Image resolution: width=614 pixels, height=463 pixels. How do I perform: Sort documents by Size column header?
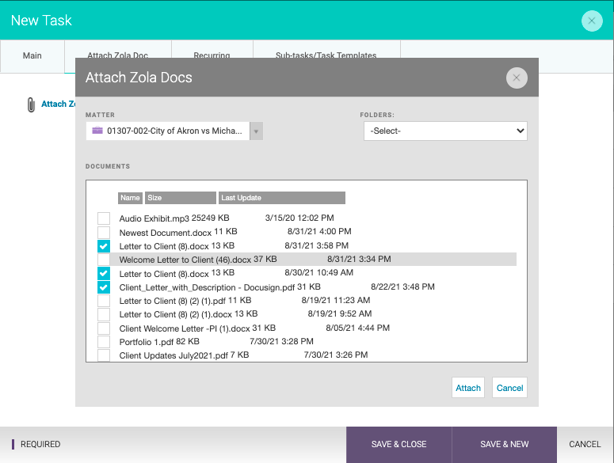[181, 198]
